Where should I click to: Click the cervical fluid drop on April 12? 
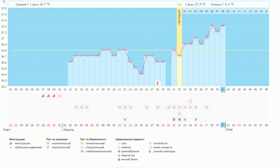125,119
